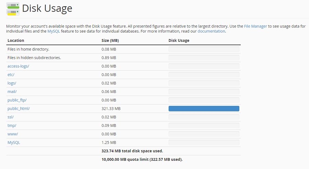The height and width of the screenshot is (169, 309).
Task: Click the Disk Usage page title
Action: [x=47, y=9]
